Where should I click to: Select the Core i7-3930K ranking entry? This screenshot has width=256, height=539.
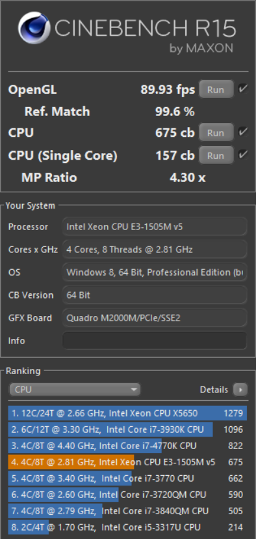coord(127,430)
